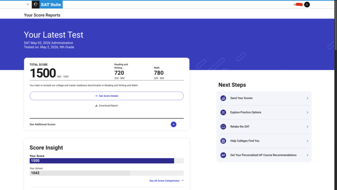Open Get Your Personalized AP Course Recommendations

(x=264, y=155)
